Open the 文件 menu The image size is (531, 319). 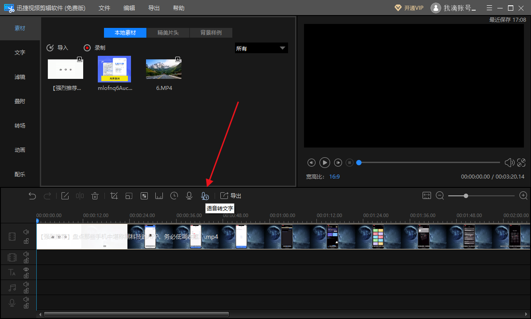tap(104, 8)
